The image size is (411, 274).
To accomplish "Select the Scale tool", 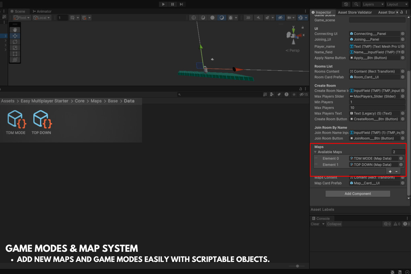I will 15,48.
